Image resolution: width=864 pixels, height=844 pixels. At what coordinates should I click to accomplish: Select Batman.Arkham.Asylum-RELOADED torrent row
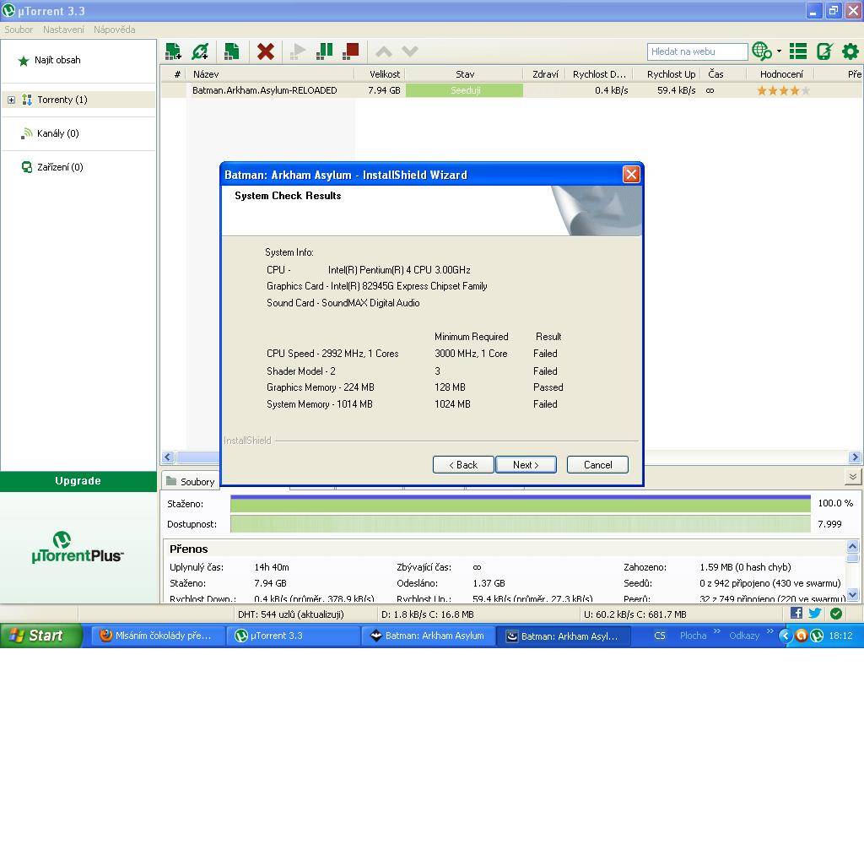pyautogui.click(x=511, y=90)
